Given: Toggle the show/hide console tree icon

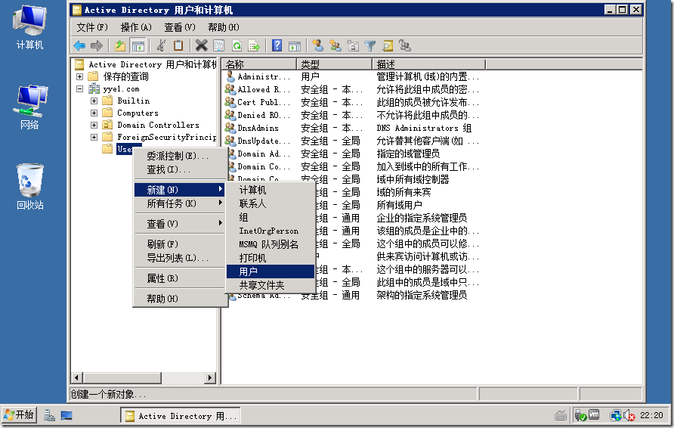Looking at the screenshot, I should [138, 45].
